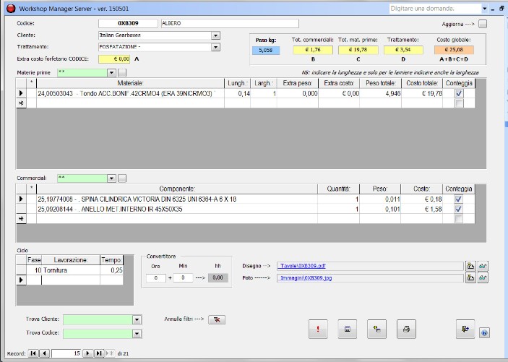The image size is (508, 362).
Task: Select the SPINA CILINDRICA row selector arrow
Action: 21,199
